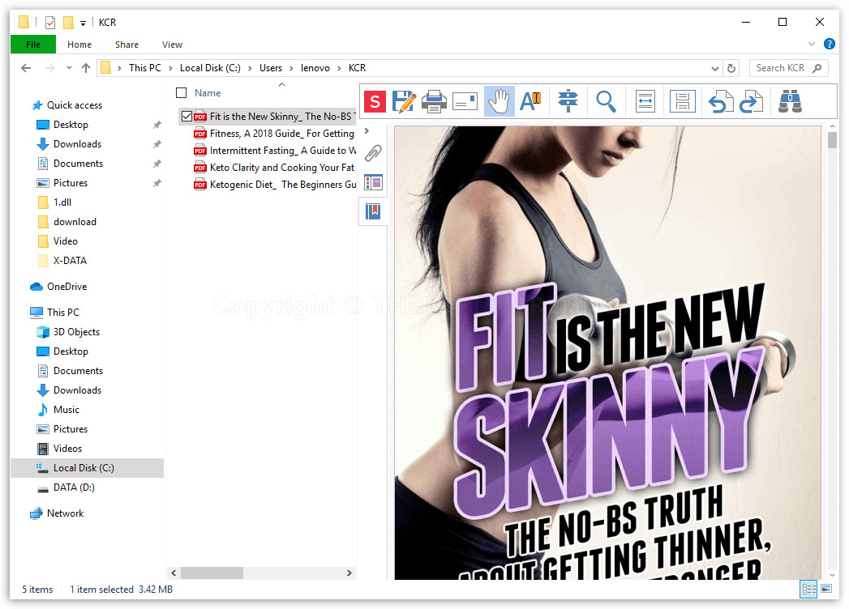849x609 pixels.
Task: Click the file list horizontal scrollbar
Action: (x=212, y=573)
